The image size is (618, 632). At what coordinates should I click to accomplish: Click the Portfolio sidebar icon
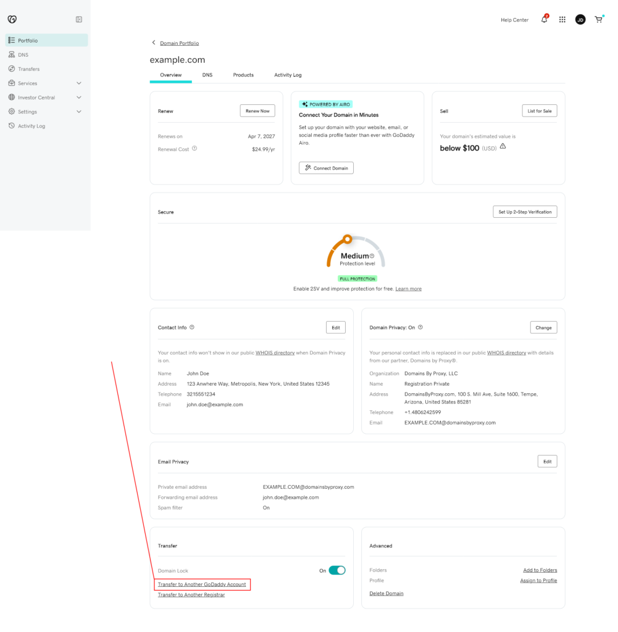coord(11,40)
